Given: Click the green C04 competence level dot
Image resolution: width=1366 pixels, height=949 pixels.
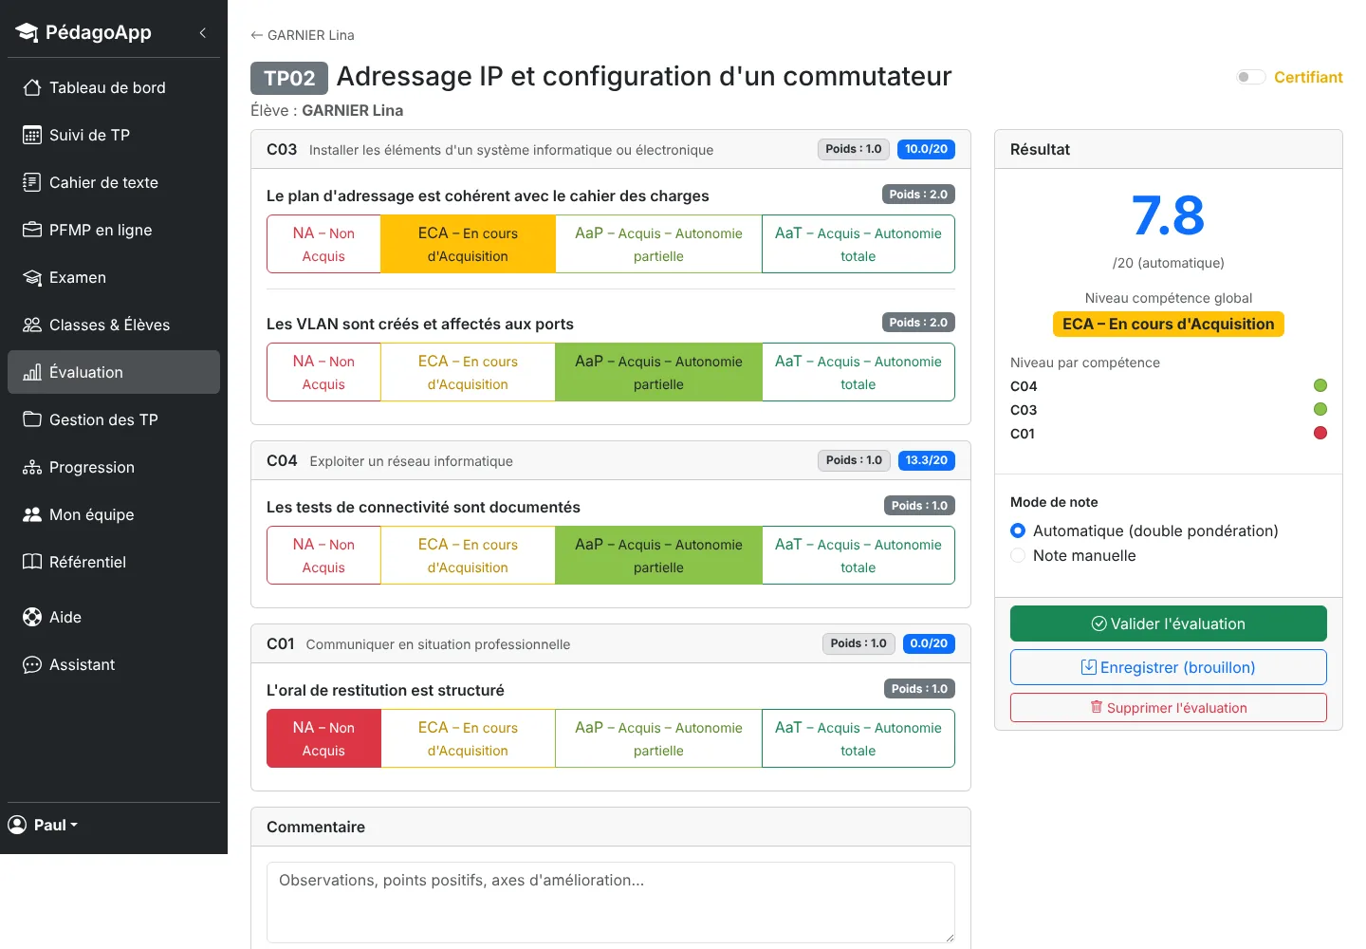Looking at the screenshot, I should [1320, 385].
